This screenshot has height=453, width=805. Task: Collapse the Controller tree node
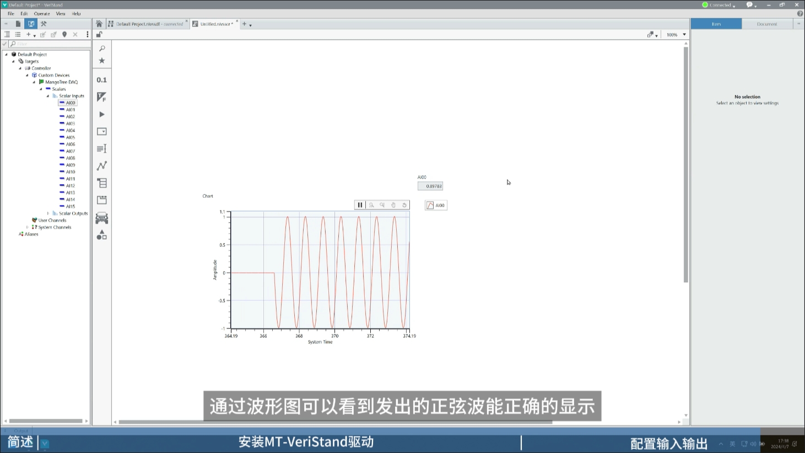[20, 68]
